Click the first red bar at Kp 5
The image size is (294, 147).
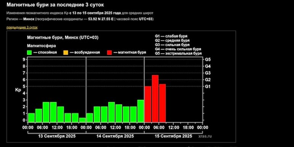(x=148, y=104)
